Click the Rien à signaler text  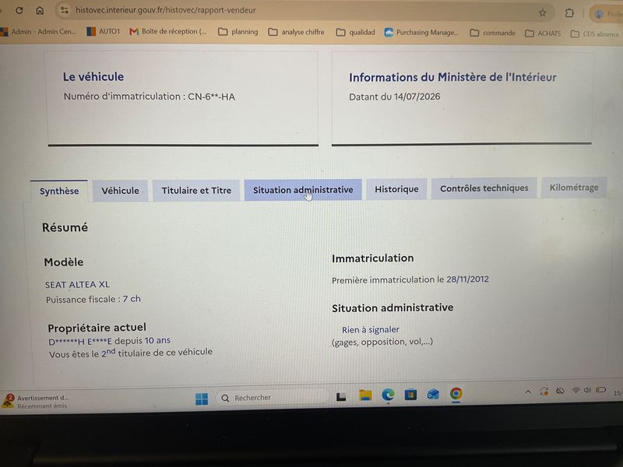click(371, 329)
